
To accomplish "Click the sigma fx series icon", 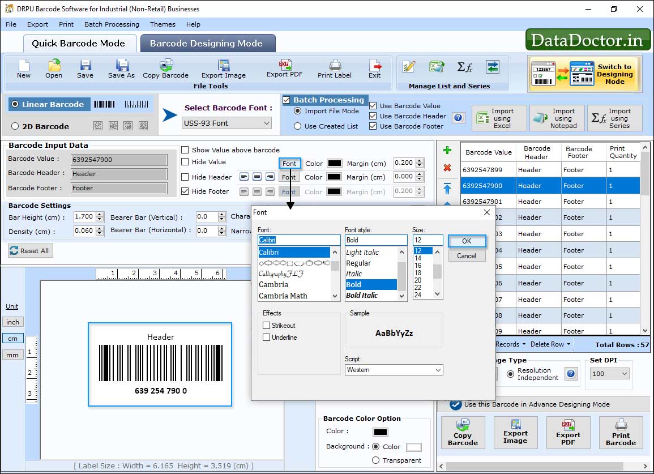I will [465, 67].
